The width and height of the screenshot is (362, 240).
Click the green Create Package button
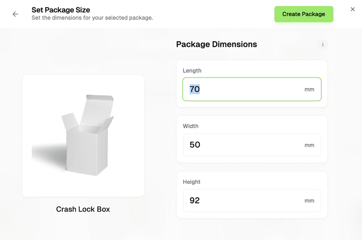click(x=303, y=14)
